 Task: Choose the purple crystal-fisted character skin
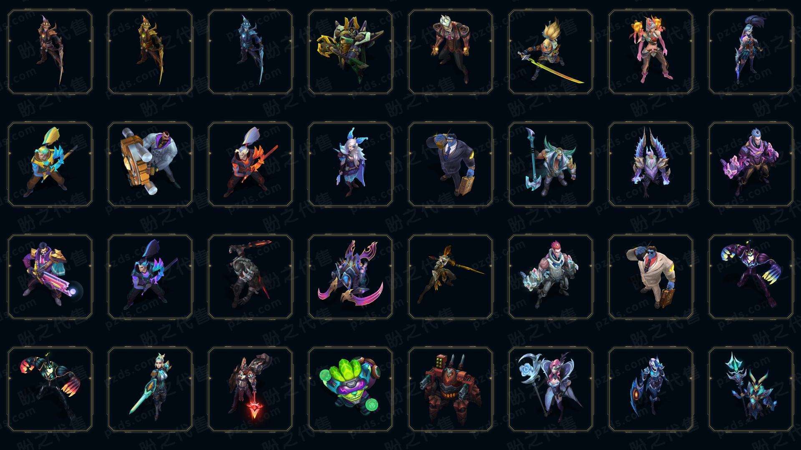pyautogui.click(x=751, y=164)
